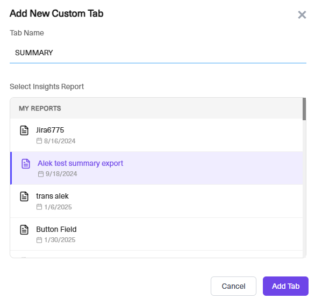The height and width of the screenshot is (299, 315).
Task: Close the Add New Custom Tab dialog
Action: tap(302, 15)
